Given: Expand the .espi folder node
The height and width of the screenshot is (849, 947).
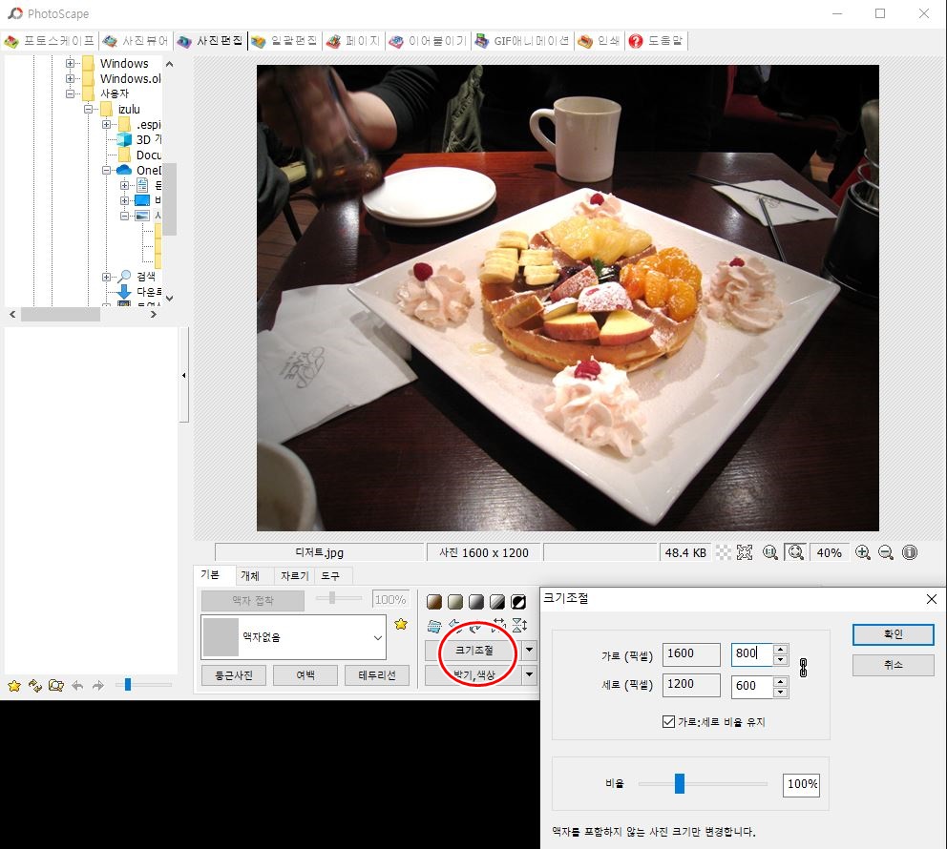Looking at the screenshot, I should (106, 124).
